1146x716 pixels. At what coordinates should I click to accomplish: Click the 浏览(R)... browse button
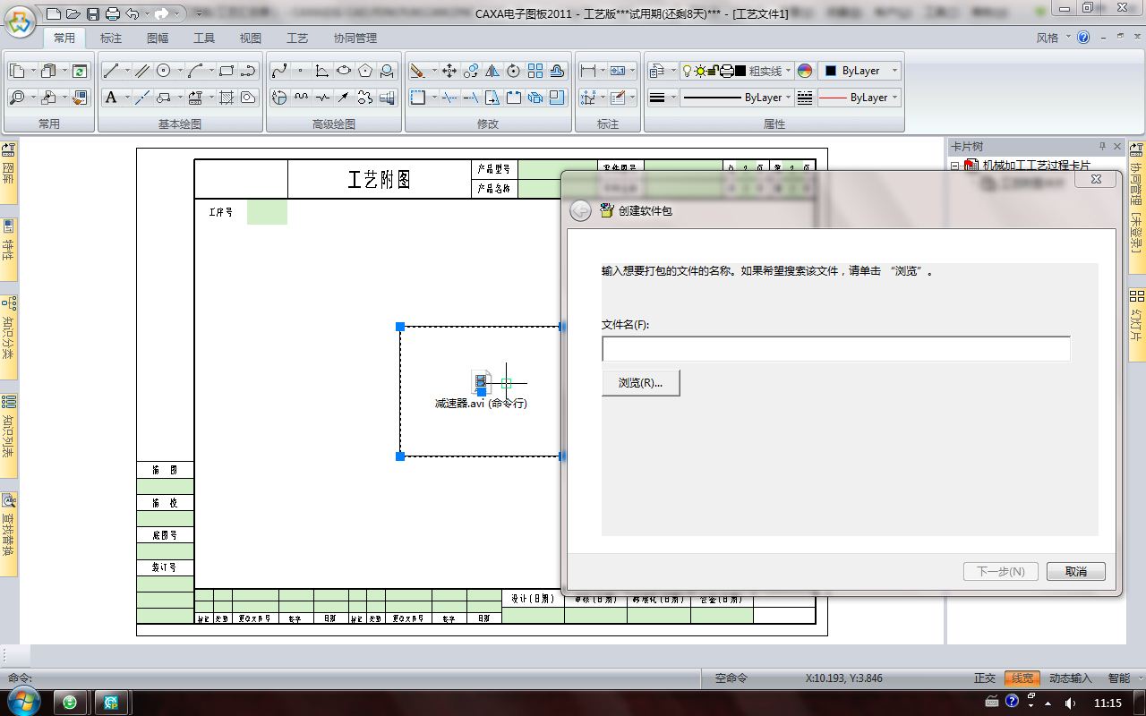[x=640, y=383]
